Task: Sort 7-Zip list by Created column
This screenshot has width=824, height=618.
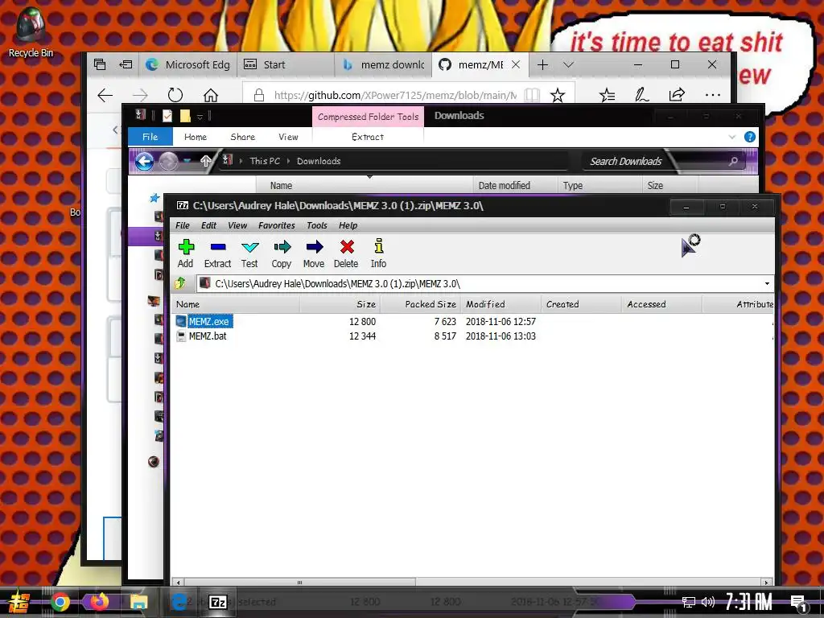Action: [582, 304]
